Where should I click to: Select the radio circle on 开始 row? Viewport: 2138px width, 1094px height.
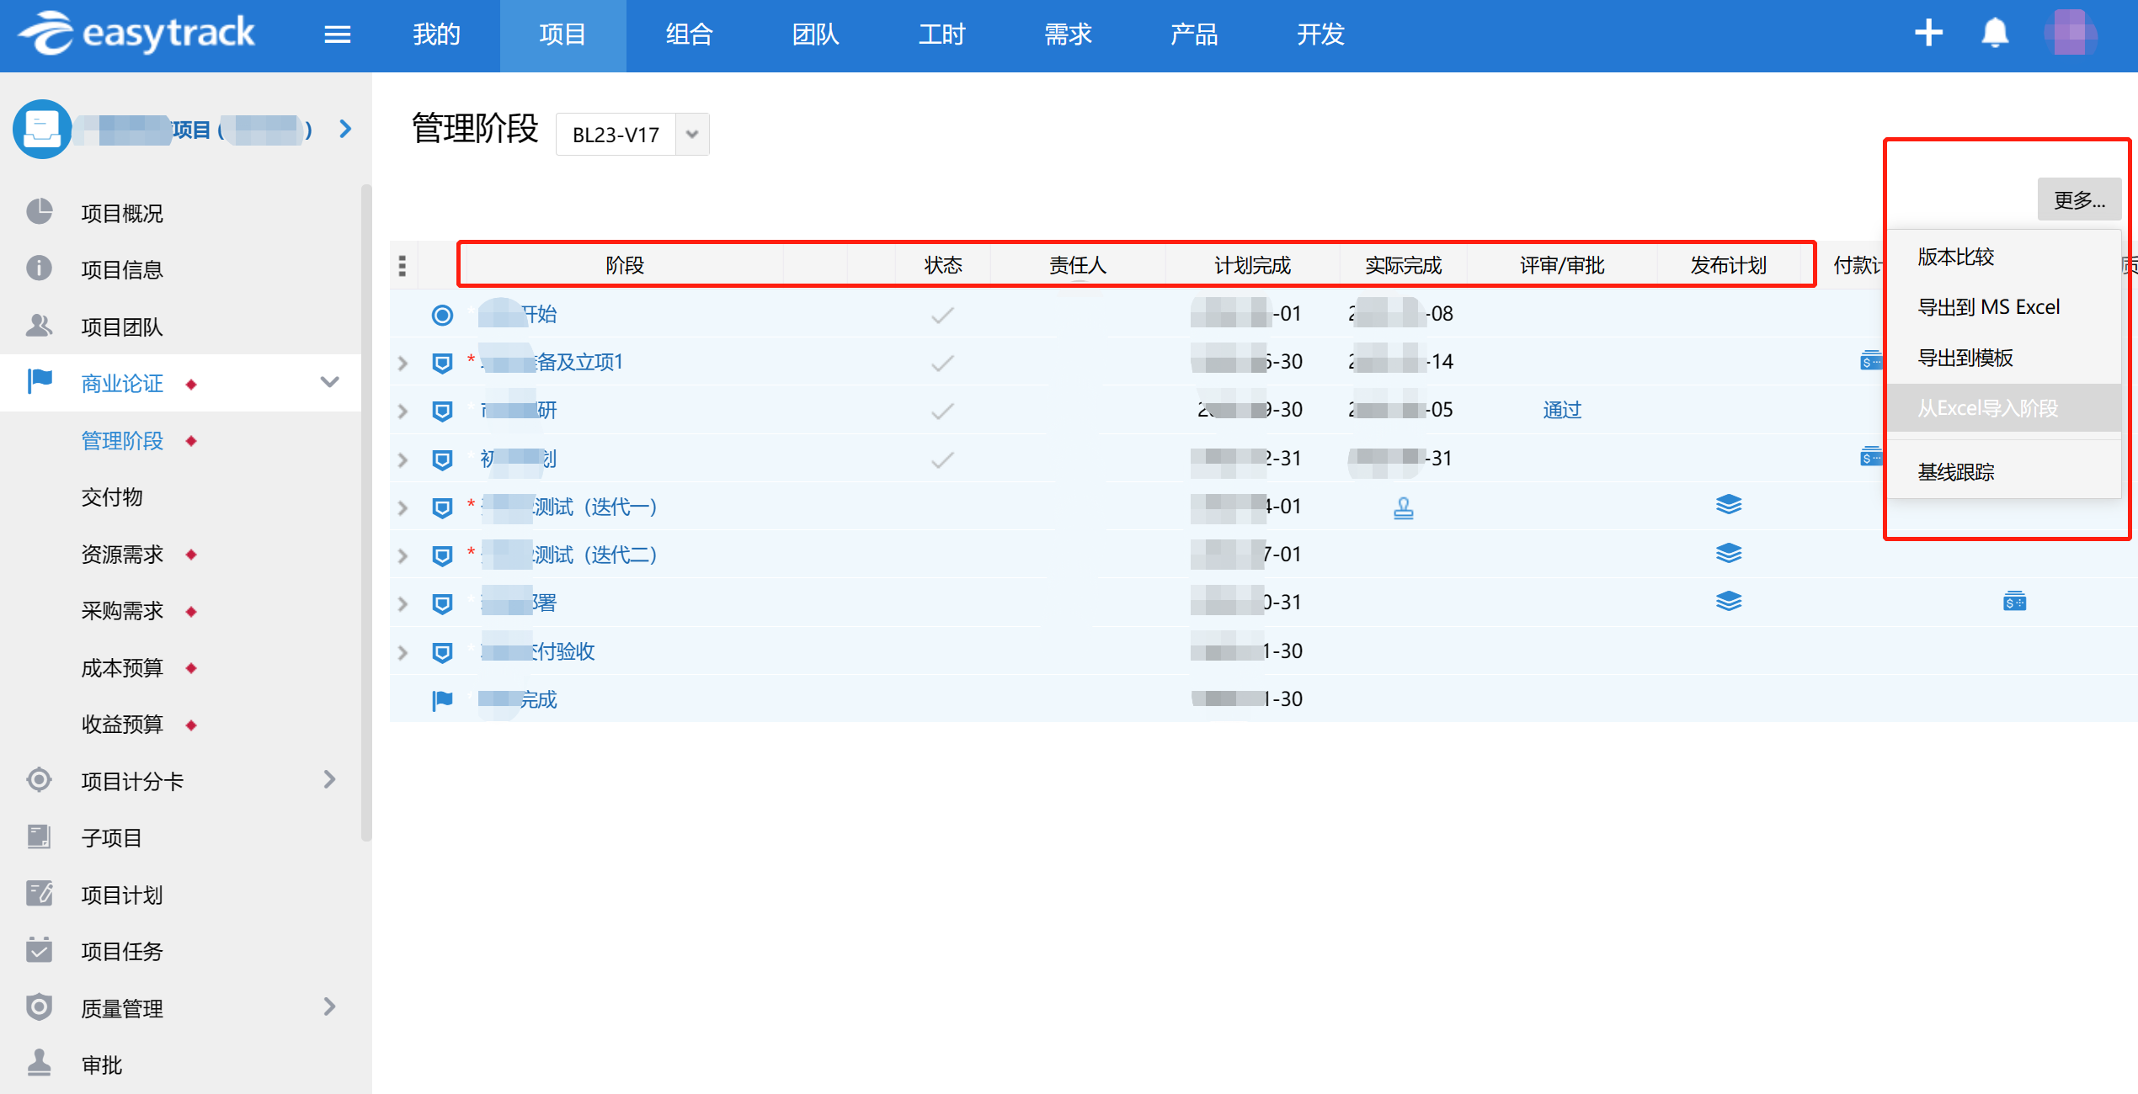pos(442,315)
